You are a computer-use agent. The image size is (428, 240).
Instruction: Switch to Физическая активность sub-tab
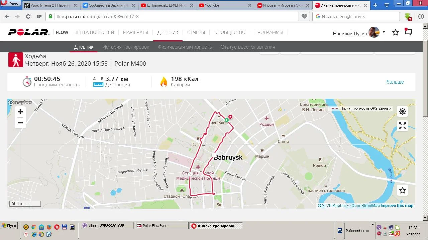tap(185, 47)
